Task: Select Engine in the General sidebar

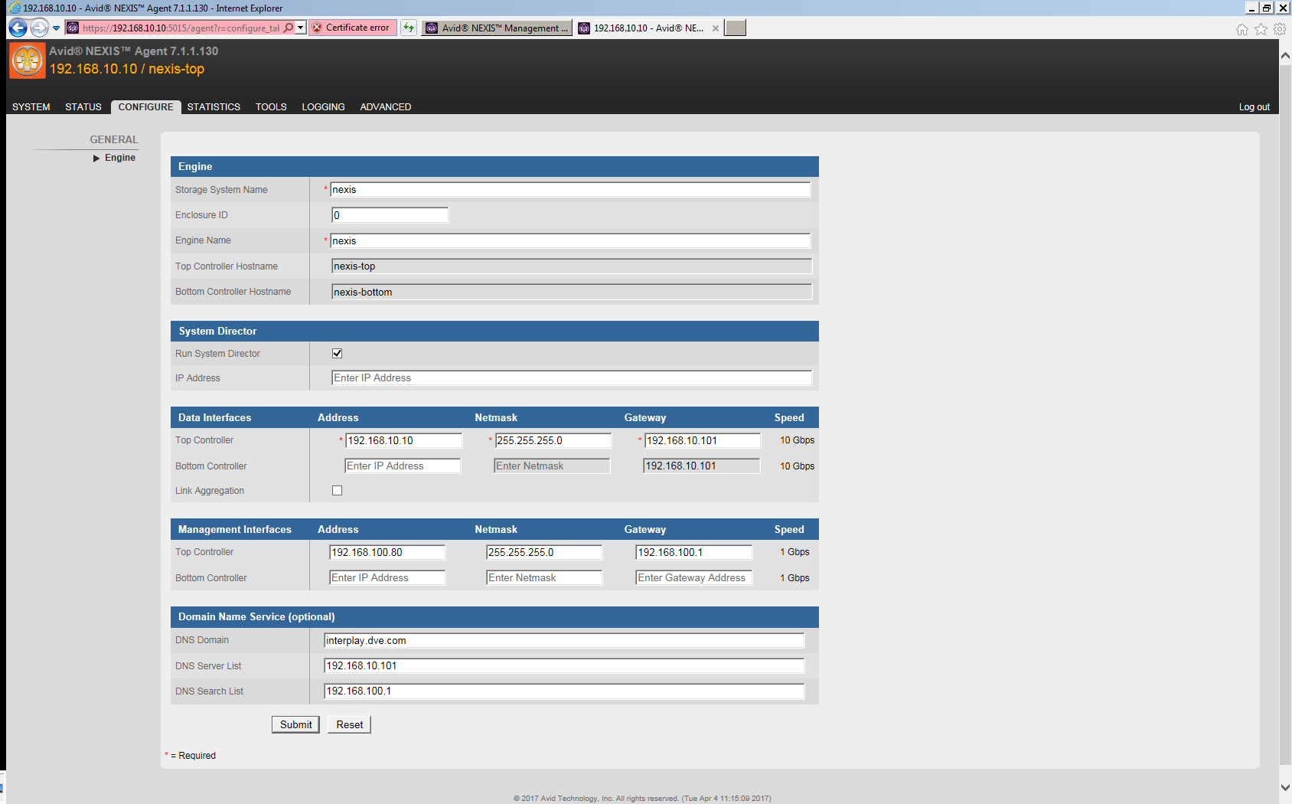Action: pos(119,158)
